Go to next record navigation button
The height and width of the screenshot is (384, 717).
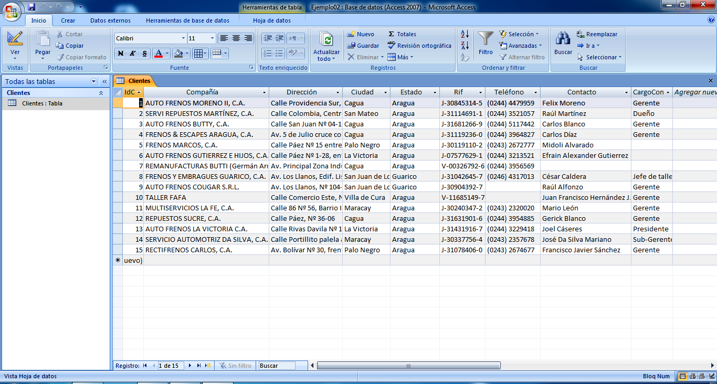[190, 366]
